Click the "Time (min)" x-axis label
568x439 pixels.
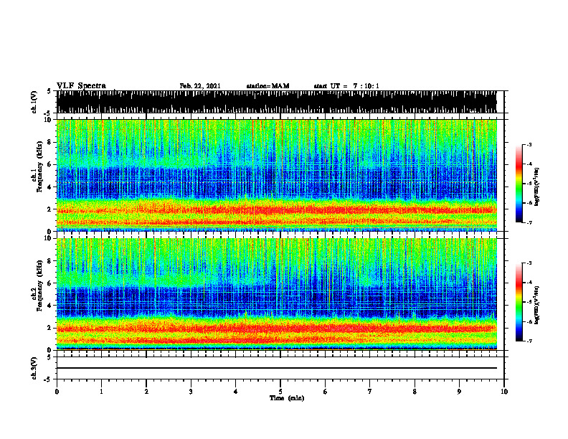coord(287,398)
